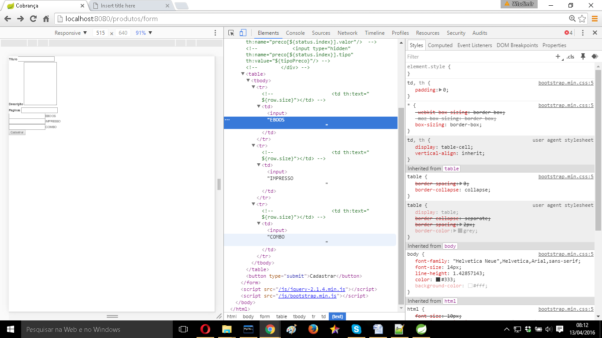The width and height of the screenshot is (602, 338).
Task: Toggle the device toolbar icon in DevTools
Action: (243, 33)
